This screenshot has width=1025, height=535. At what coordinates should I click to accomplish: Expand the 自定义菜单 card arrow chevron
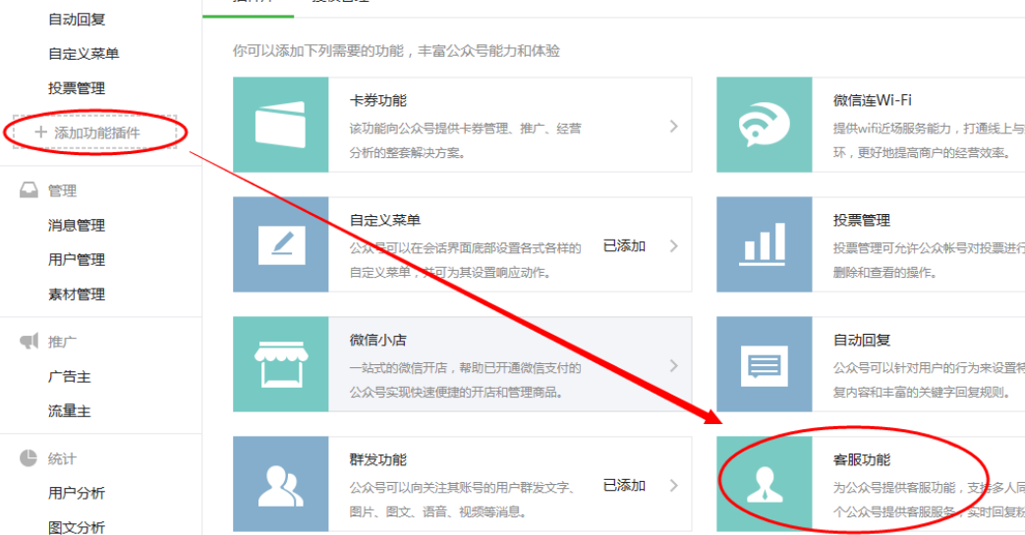(x=674, y=245)
